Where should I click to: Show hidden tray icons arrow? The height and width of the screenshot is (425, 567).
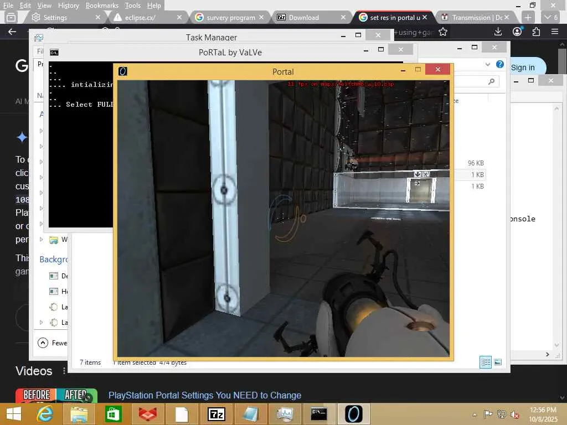pos(475,414)
